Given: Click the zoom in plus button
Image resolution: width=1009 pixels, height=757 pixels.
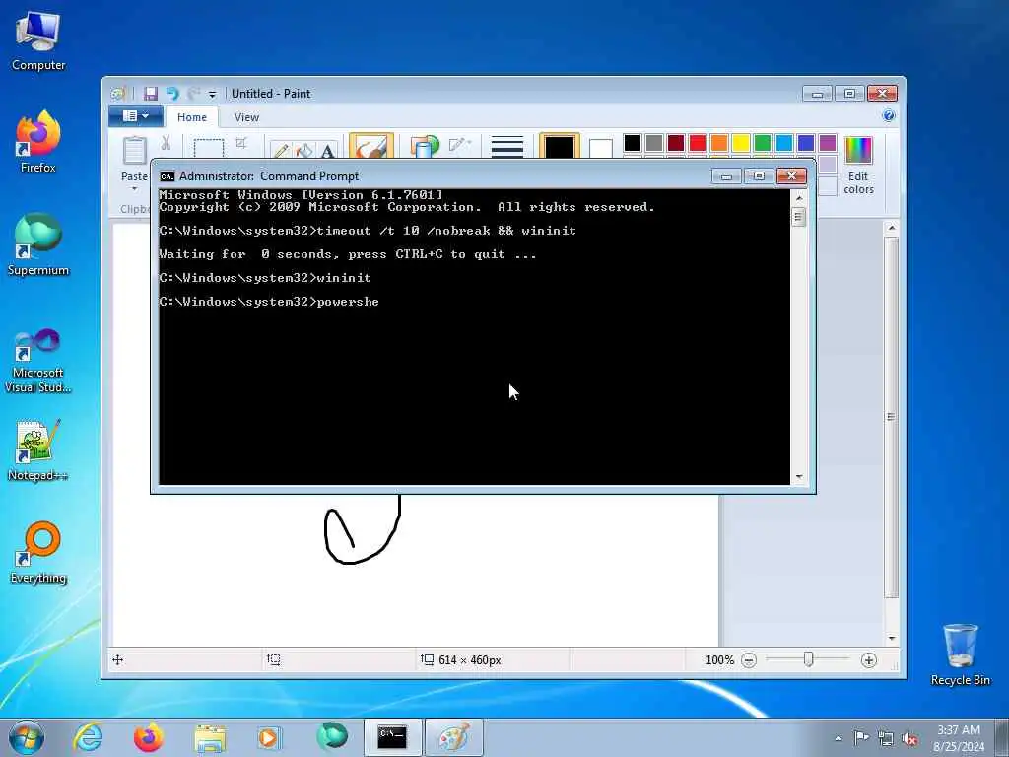Looking at the screenshot, I should point(869,660).
